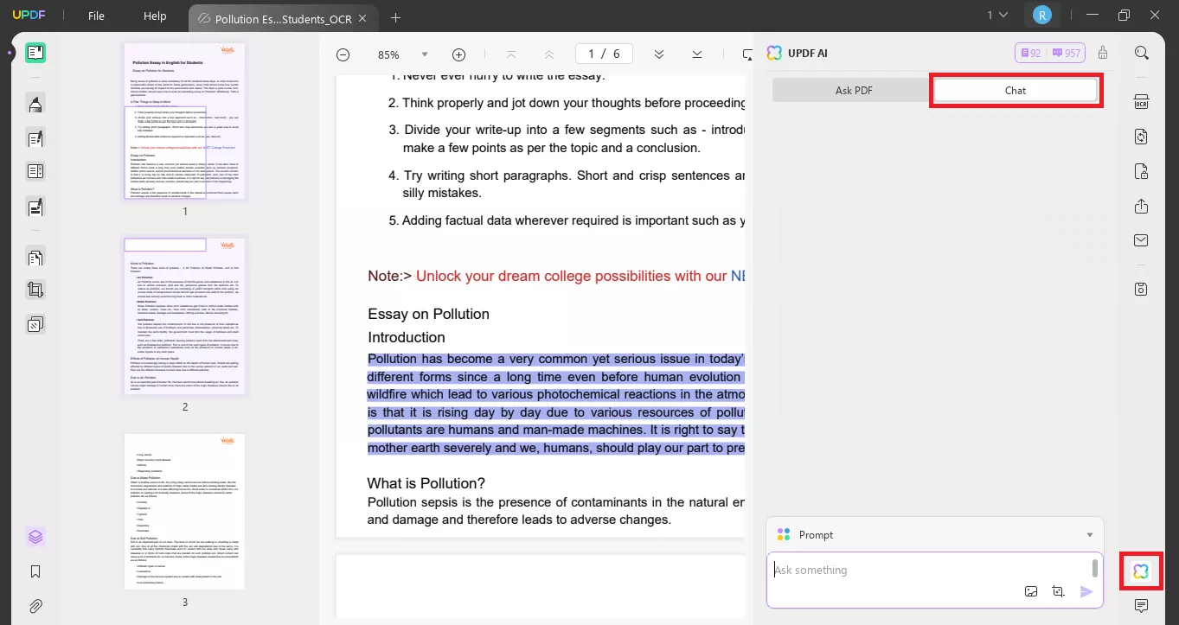
Task: Open the File menu
Action: tap(96, 16)
